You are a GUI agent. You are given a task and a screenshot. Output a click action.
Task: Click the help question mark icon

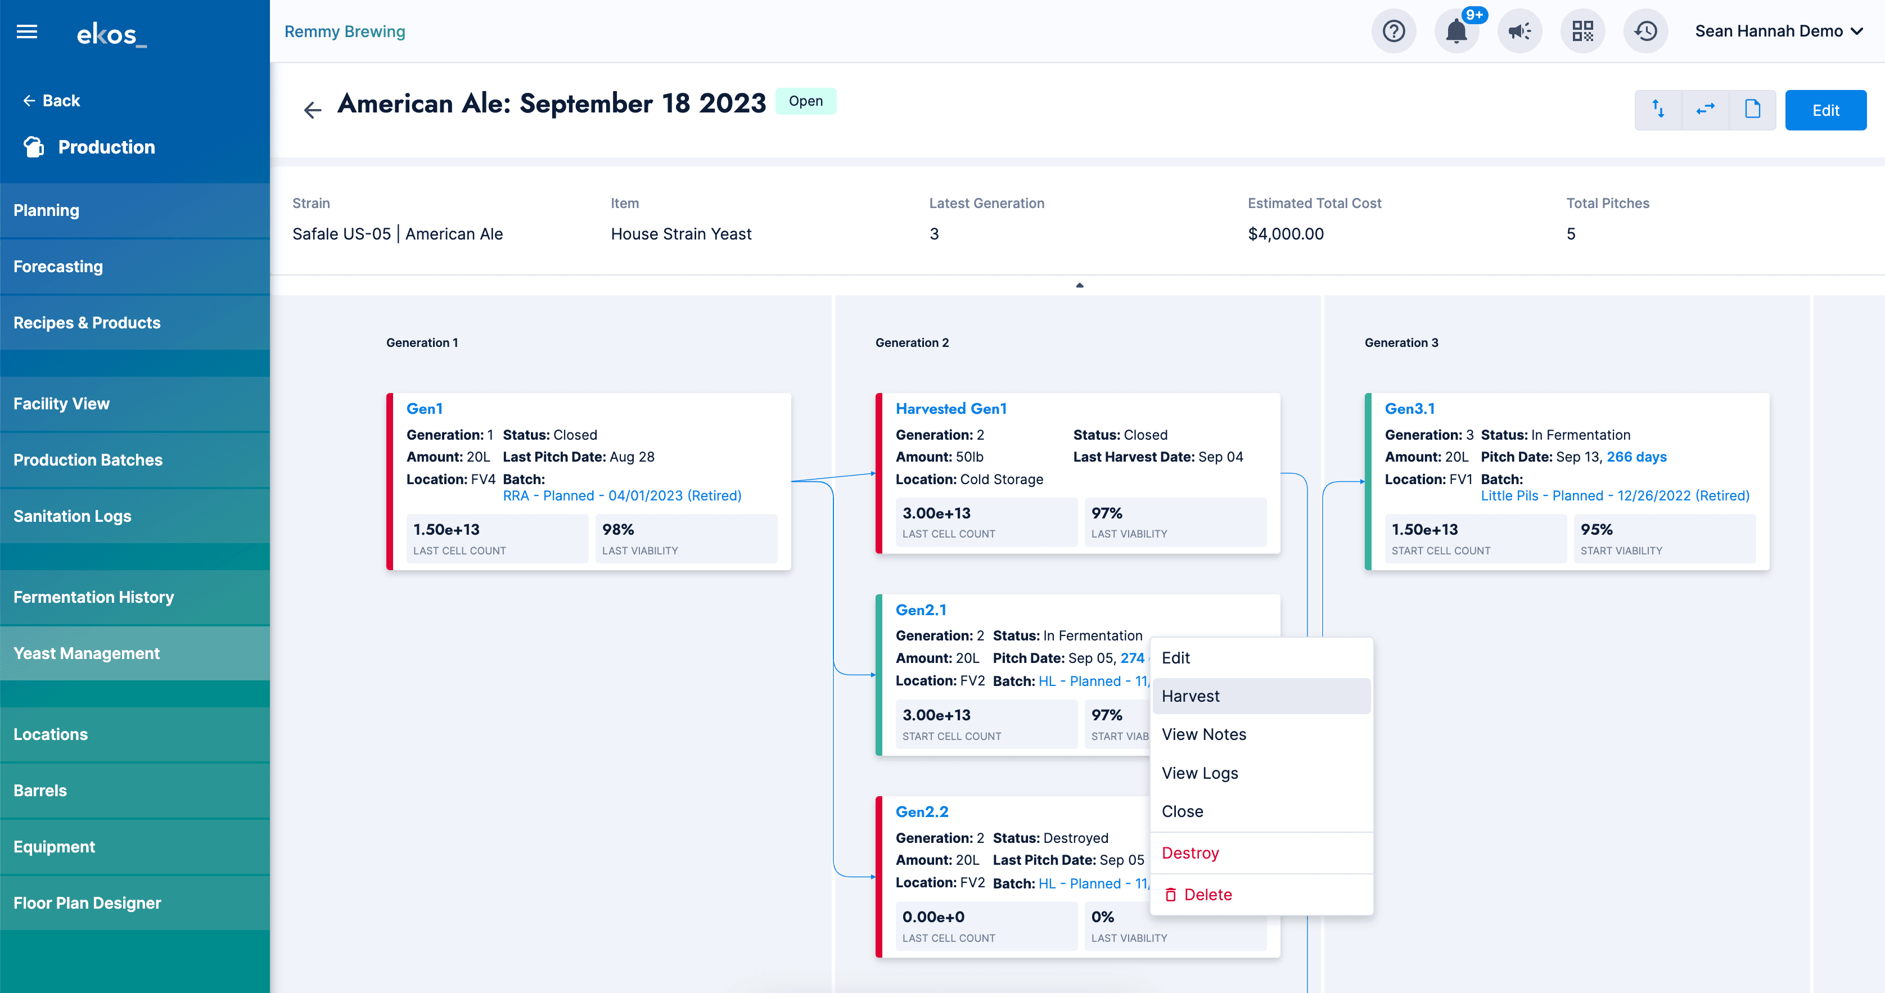(x=1394, y=31)
